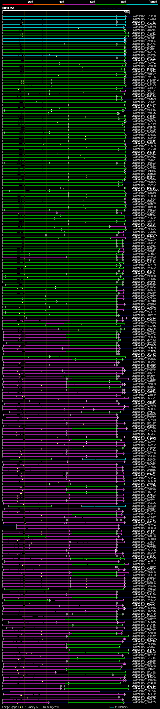Open hit UniRef100_Q08935

click(143, 24)
